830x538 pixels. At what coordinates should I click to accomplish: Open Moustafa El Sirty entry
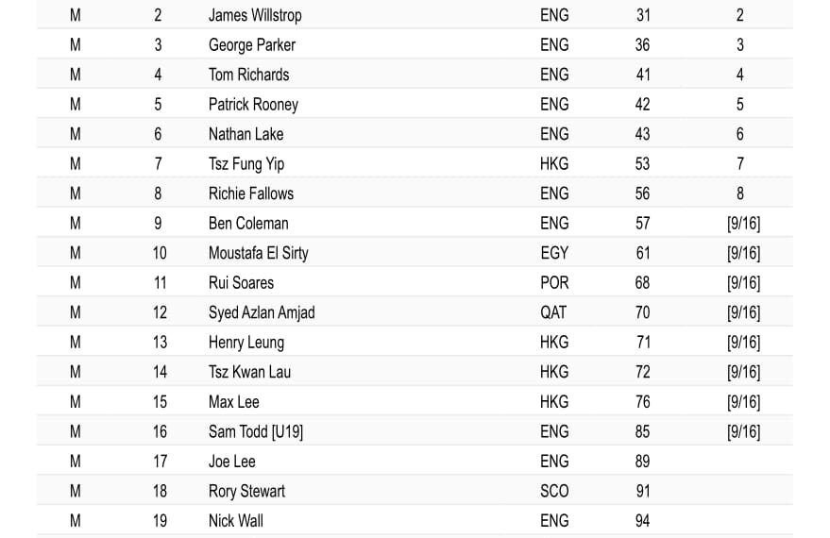click(259, 253)
